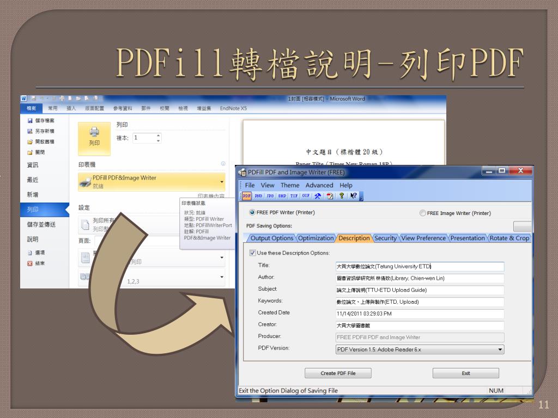Click the Author description input field
This screenshot has width=558, height=418.
click(x=420, y=278)
